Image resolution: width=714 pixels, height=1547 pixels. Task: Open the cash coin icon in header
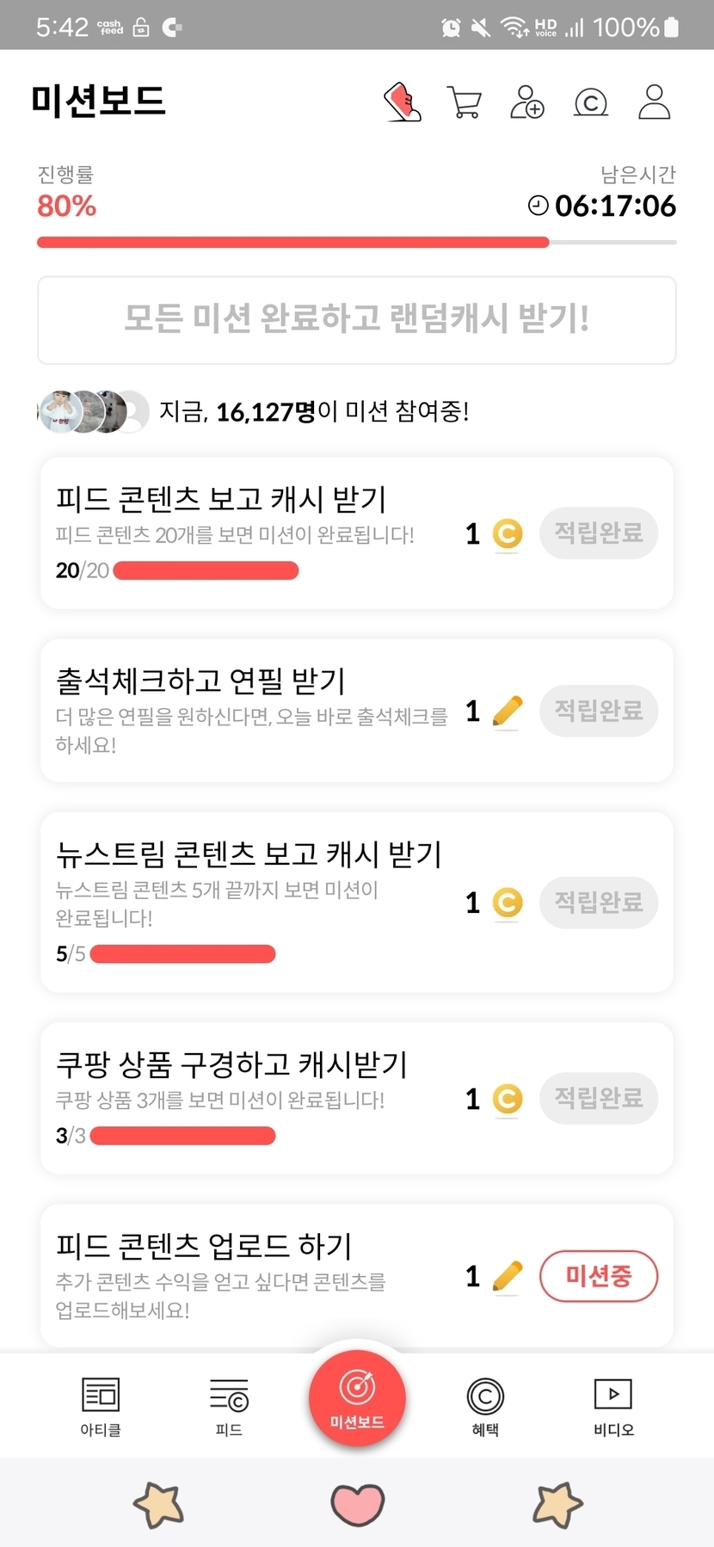[x=591, y=102]
